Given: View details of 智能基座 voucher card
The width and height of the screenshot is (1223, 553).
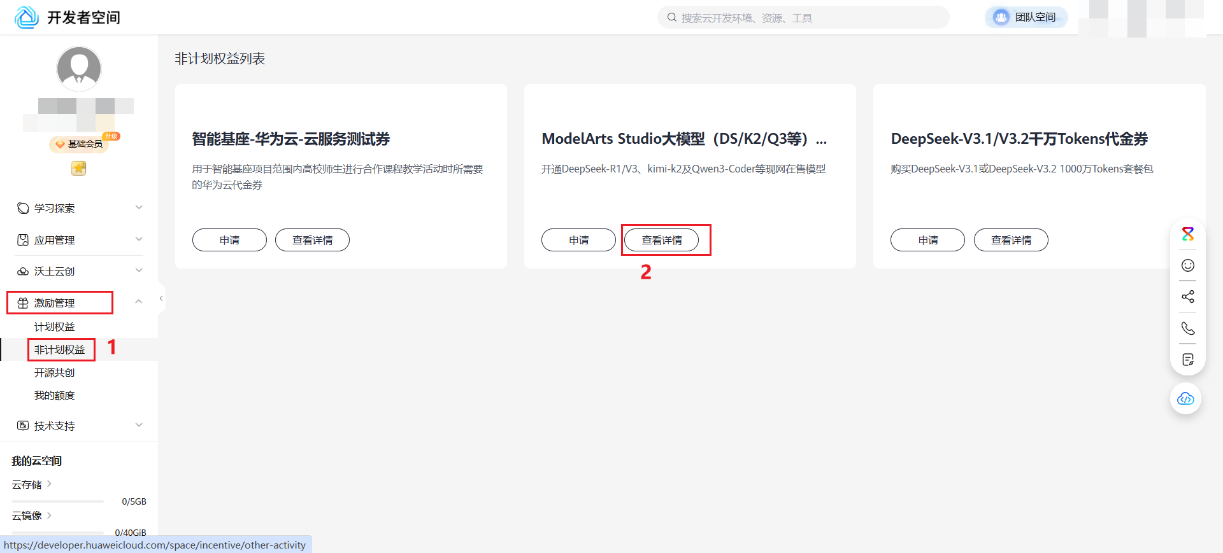Looking at the screenshot, I should coord(312,240).
